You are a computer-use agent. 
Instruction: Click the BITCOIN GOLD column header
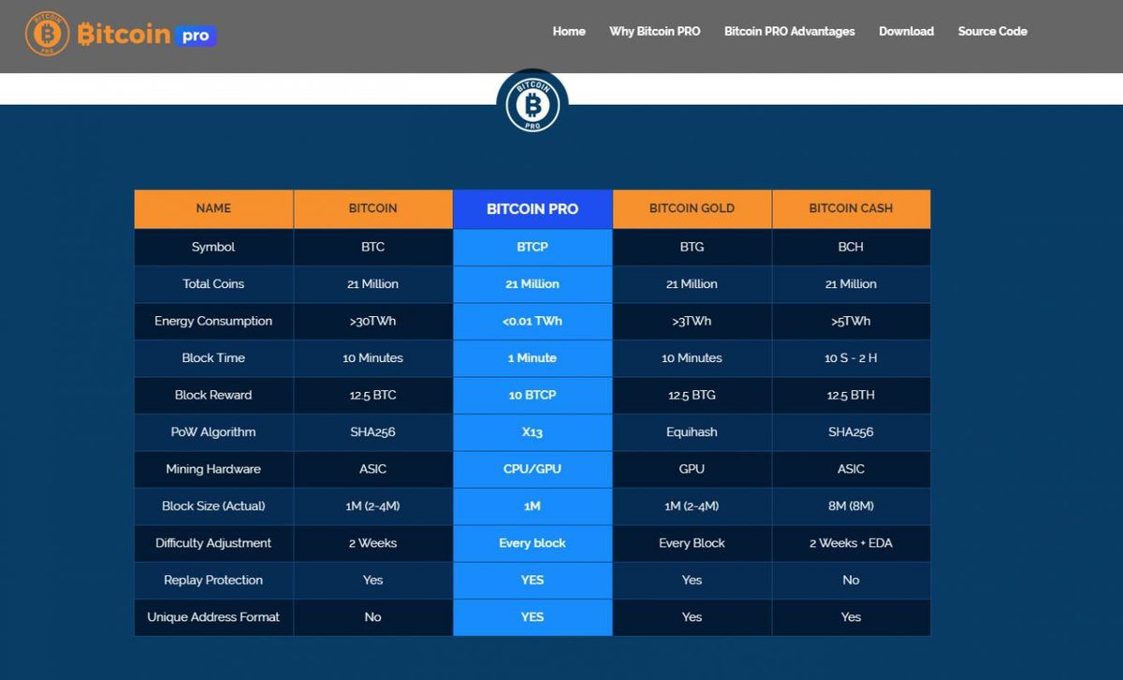tap(693, 209)
